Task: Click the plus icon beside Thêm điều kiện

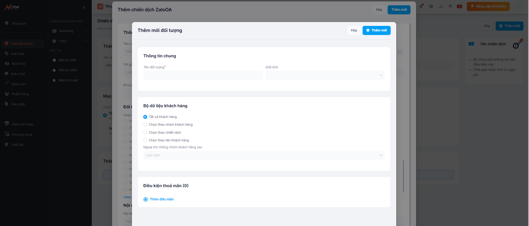Action: (x=145, y=199)
